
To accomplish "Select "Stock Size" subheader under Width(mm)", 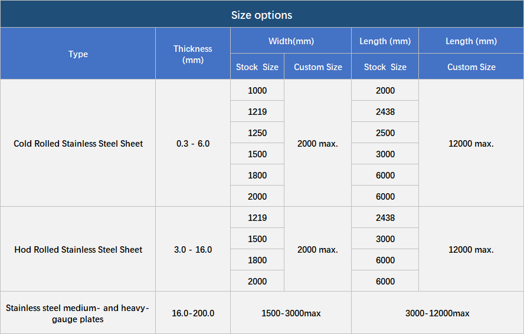I will [257, 67].
